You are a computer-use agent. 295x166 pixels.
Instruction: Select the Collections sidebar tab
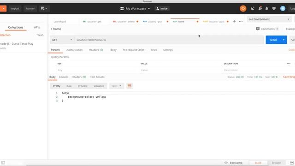[x=16, y=27]
